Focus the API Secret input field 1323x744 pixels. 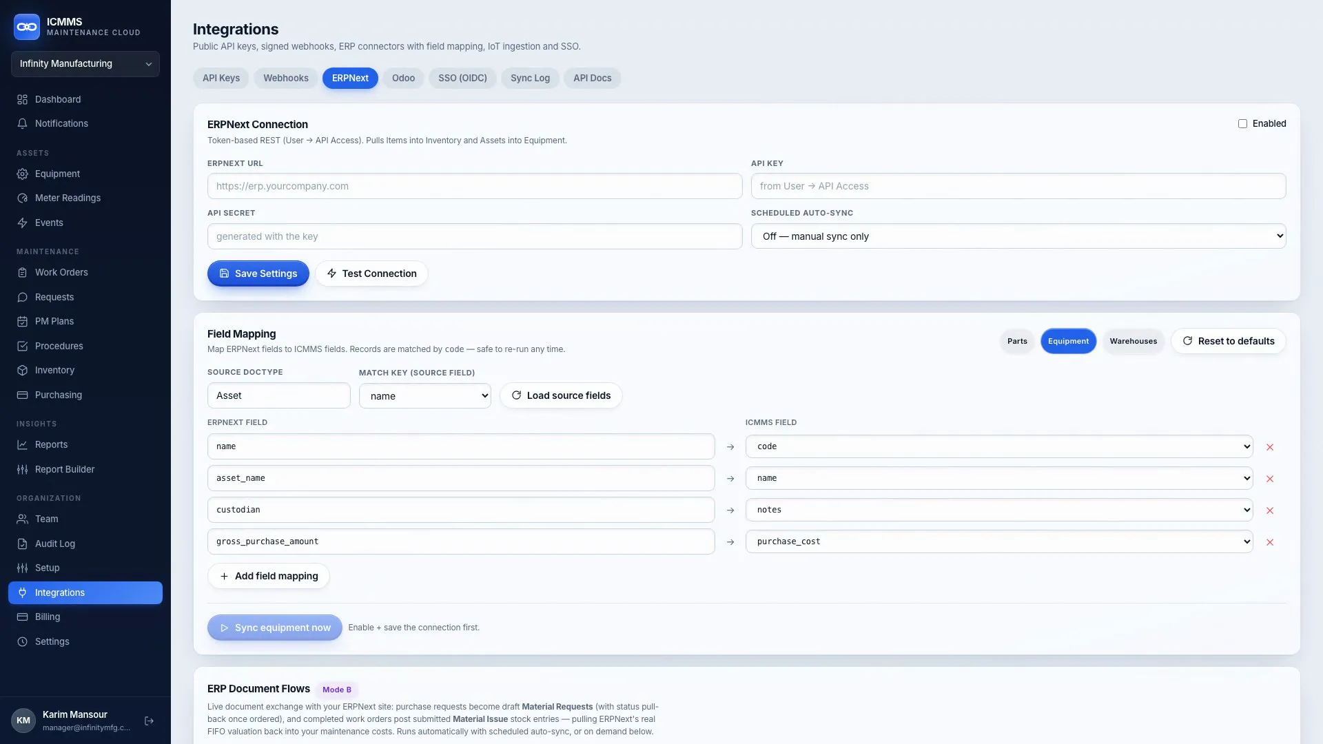coord(475,236)
